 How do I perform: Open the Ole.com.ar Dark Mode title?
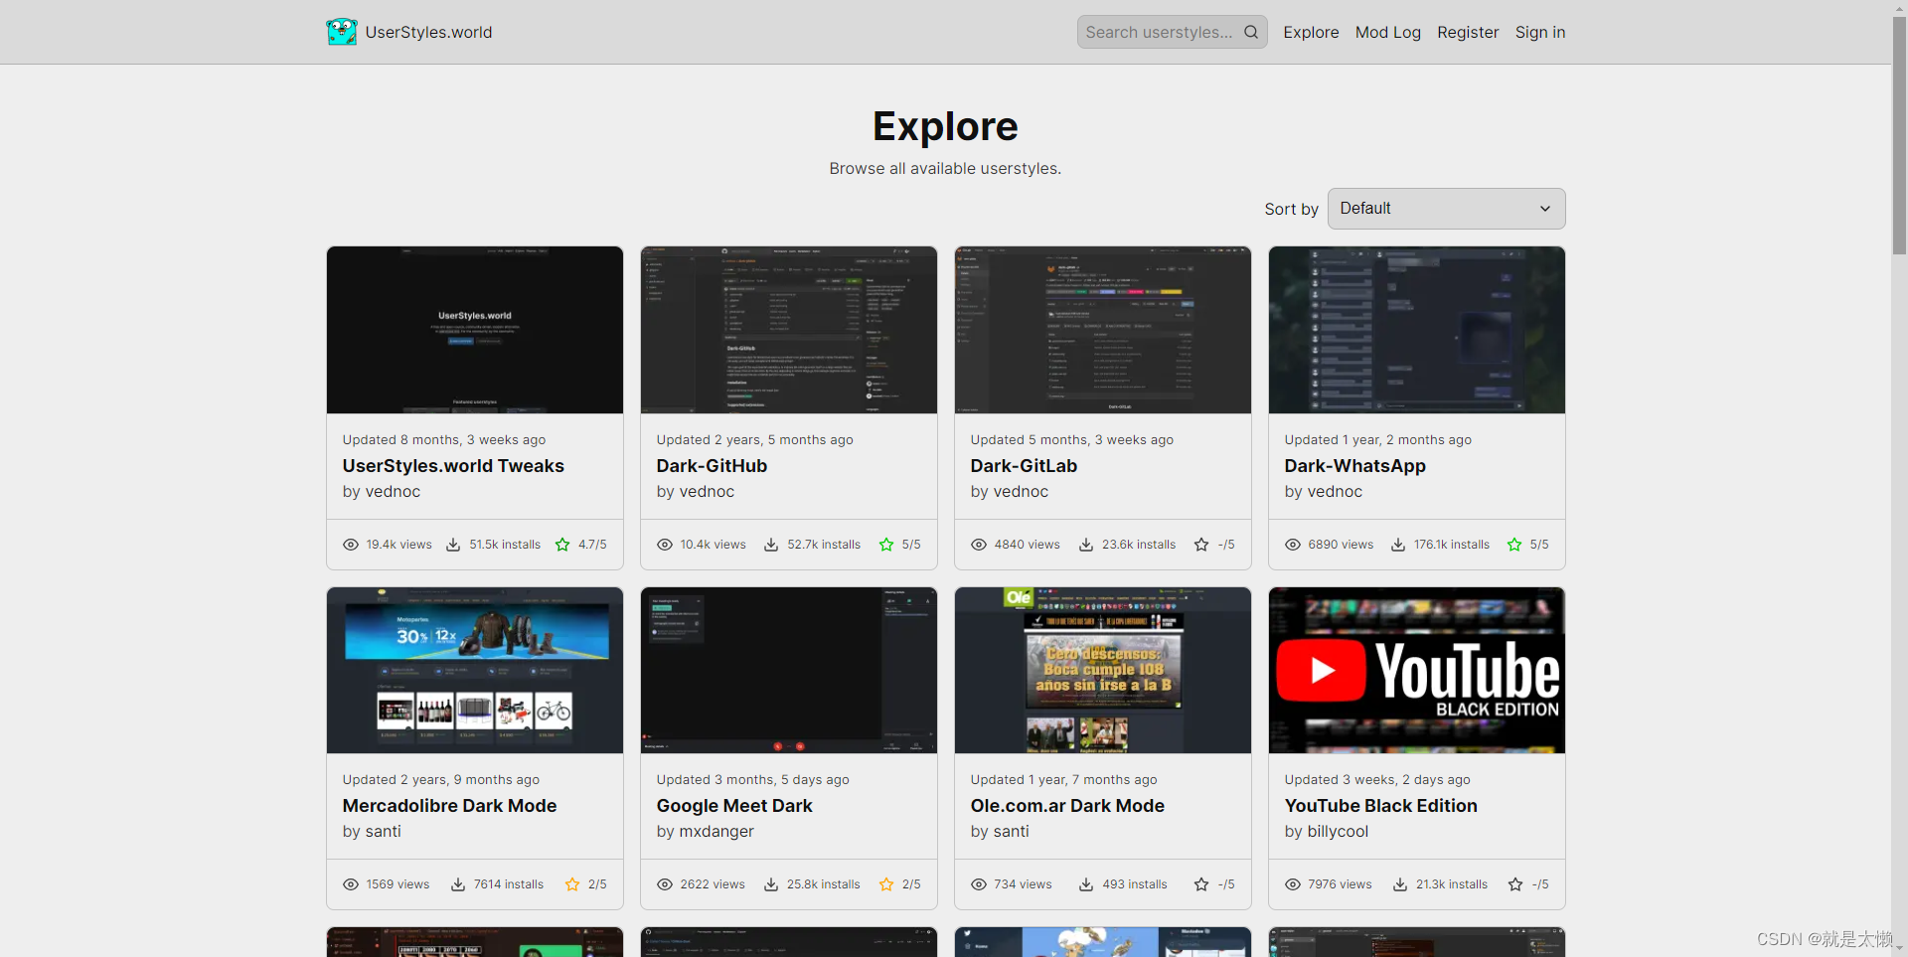click(1067, 806)
